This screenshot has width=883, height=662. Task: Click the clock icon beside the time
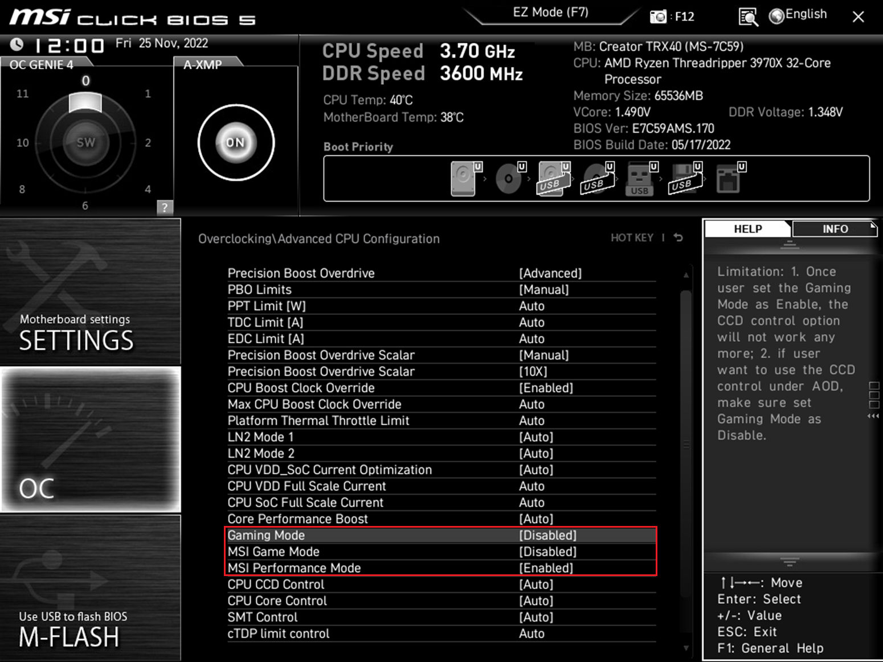pos(17,44)
